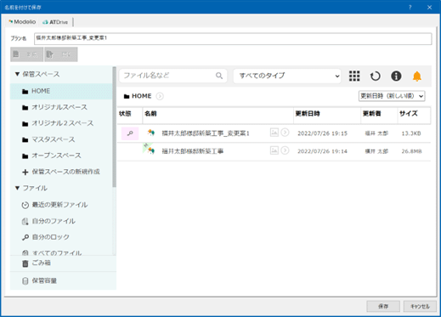Screen dimensions: 441x317
Task: Switch to grid view icon
Action: click(x=354, y=76)
